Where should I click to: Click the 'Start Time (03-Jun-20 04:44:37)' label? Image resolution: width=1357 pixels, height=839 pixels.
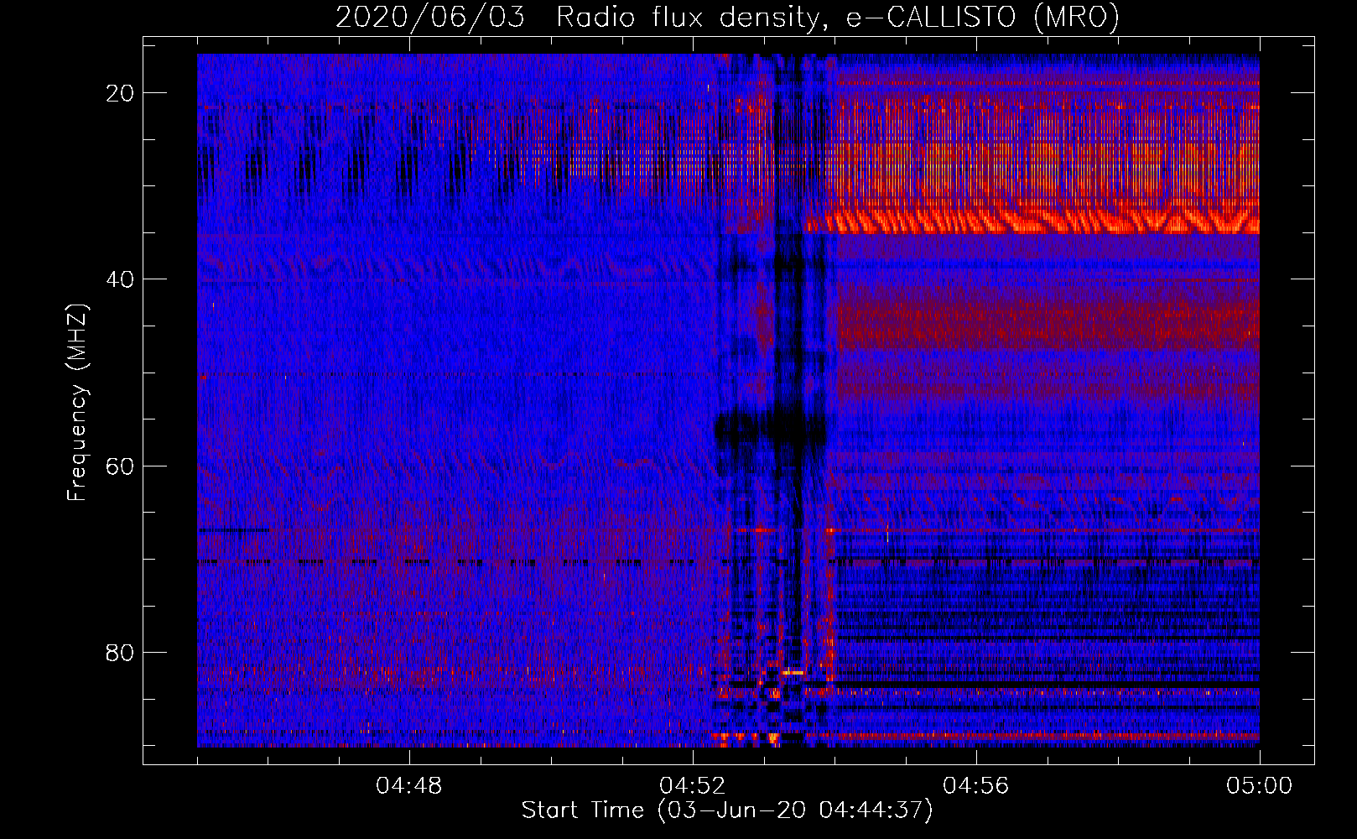pyautogui.click(x=727, y=810)
